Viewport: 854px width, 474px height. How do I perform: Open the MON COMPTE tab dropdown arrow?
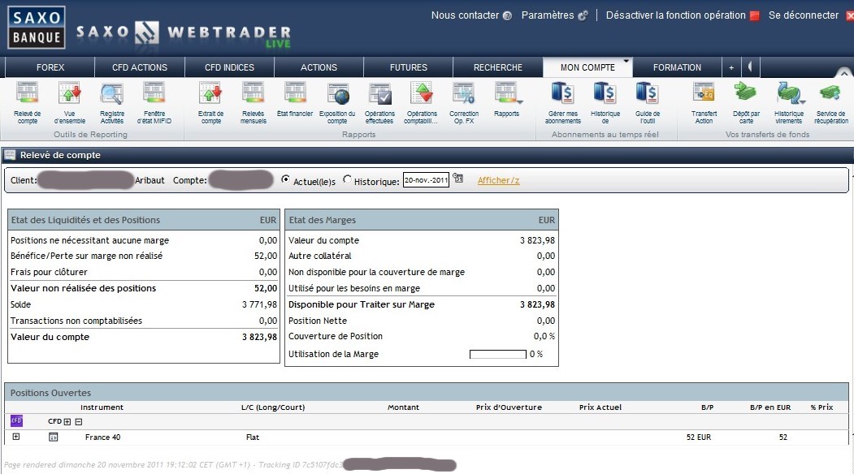point(626,60)
